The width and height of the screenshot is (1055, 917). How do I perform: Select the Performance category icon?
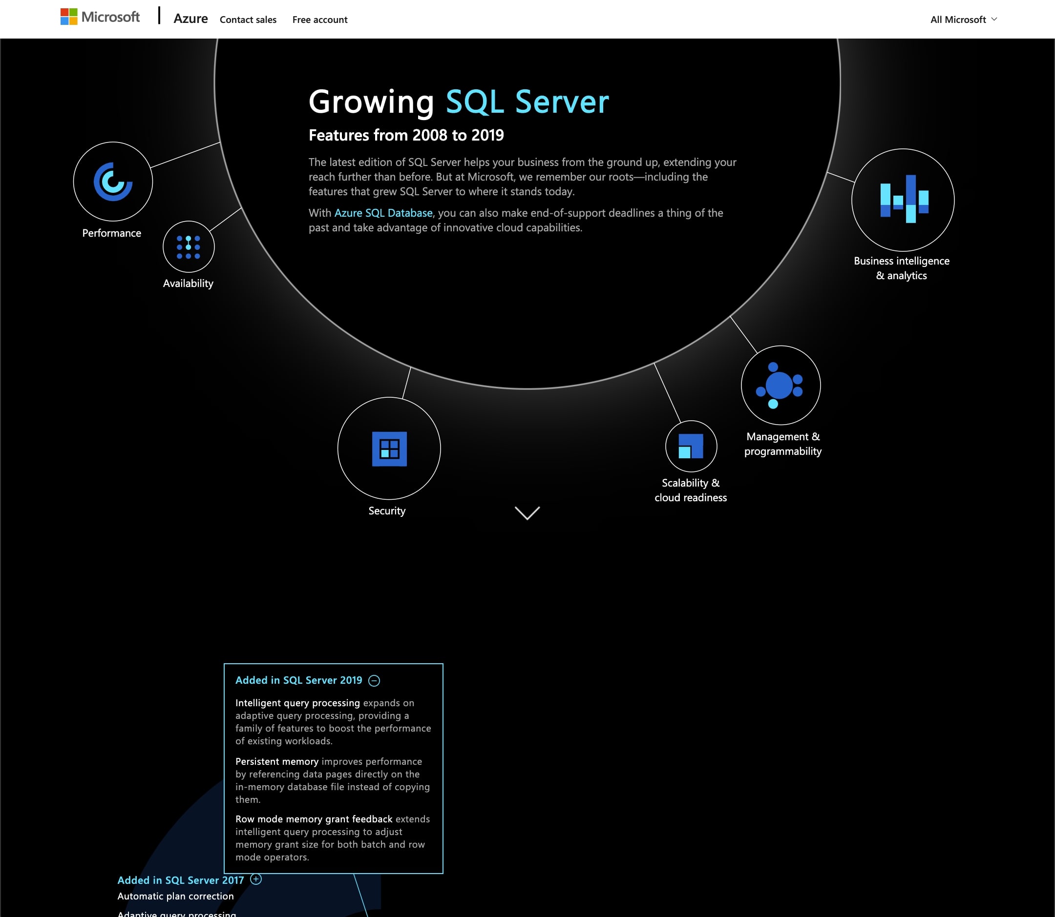(113, 182)
